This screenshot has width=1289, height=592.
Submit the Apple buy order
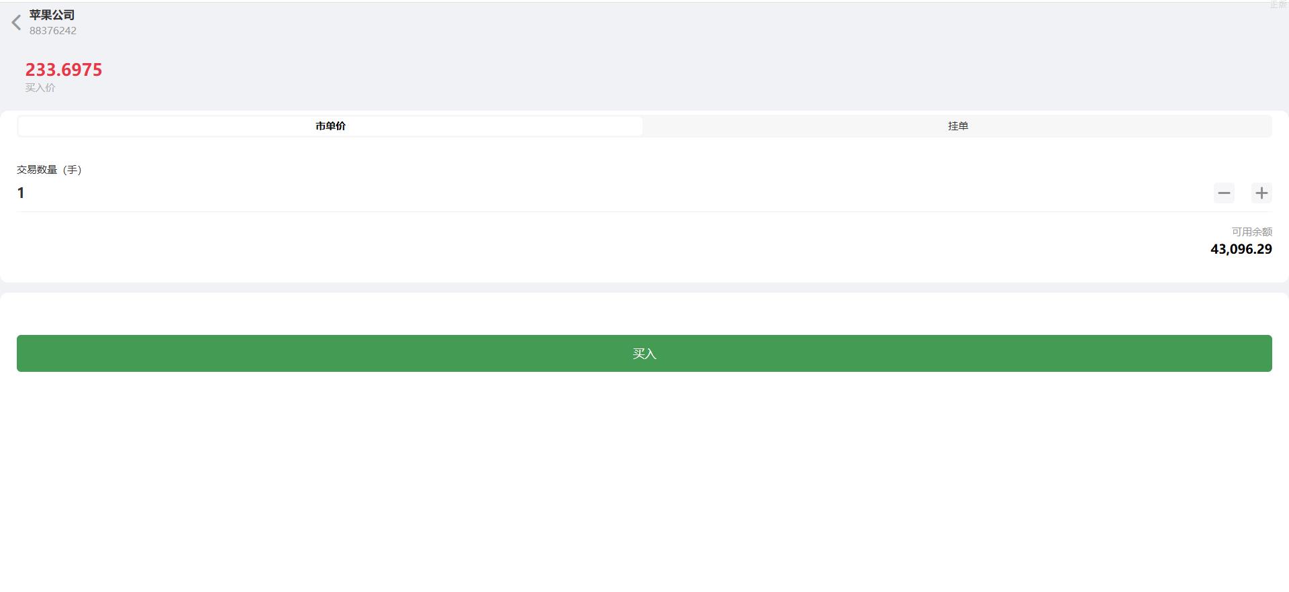click(644, 353)
